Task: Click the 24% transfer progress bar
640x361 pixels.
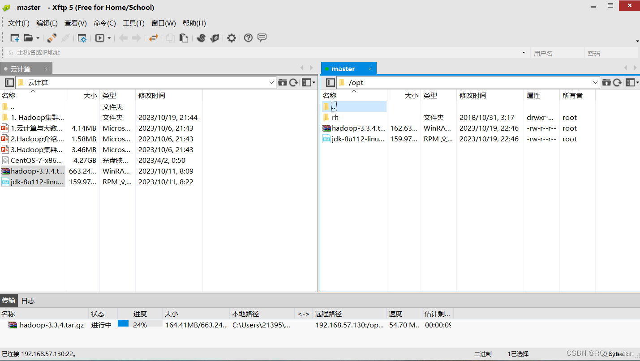Action: tap(140, 324)
